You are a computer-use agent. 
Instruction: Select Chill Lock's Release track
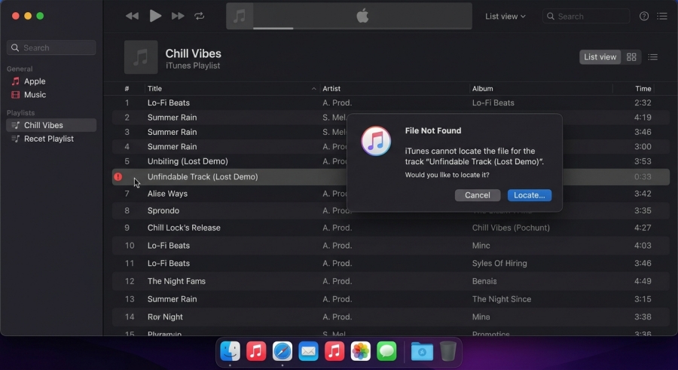[390, 228]
